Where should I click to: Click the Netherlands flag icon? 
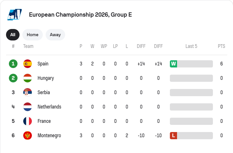click(28, 107)
